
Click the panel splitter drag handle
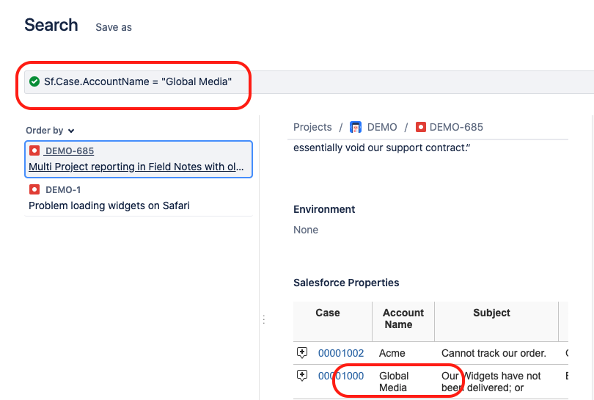tap(263, 319)
